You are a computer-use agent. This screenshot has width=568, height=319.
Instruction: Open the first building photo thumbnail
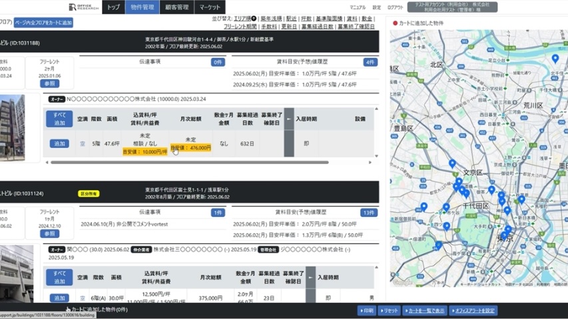[x=12, y=127]
